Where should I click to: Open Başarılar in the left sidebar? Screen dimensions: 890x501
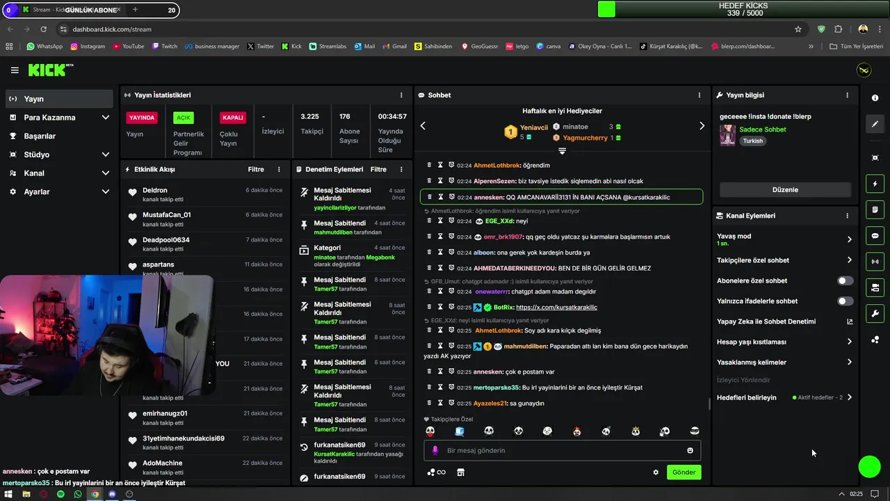[x=58, y=136]
